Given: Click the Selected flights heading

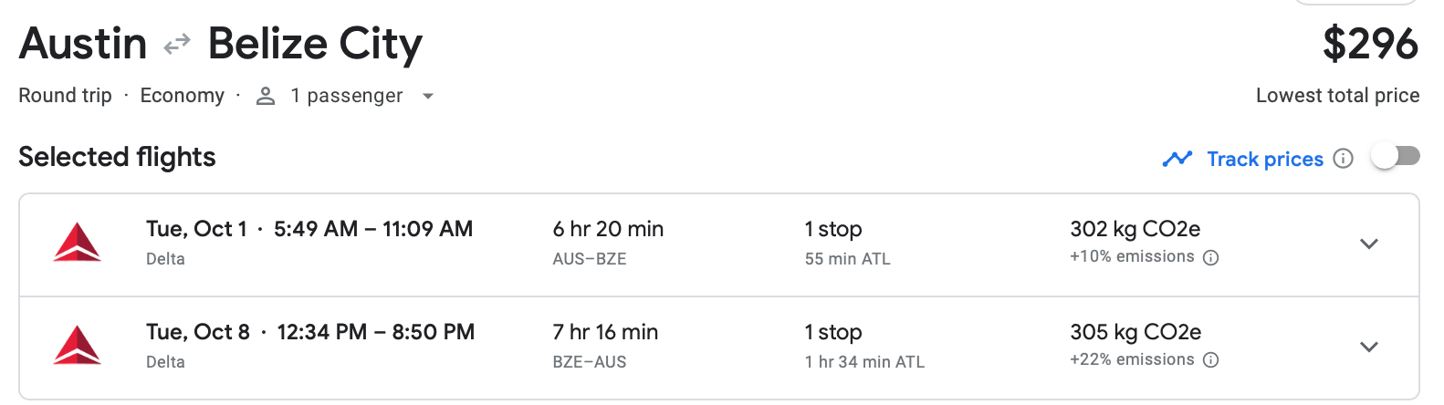Looking at the screenshot, I should [117, 157].
